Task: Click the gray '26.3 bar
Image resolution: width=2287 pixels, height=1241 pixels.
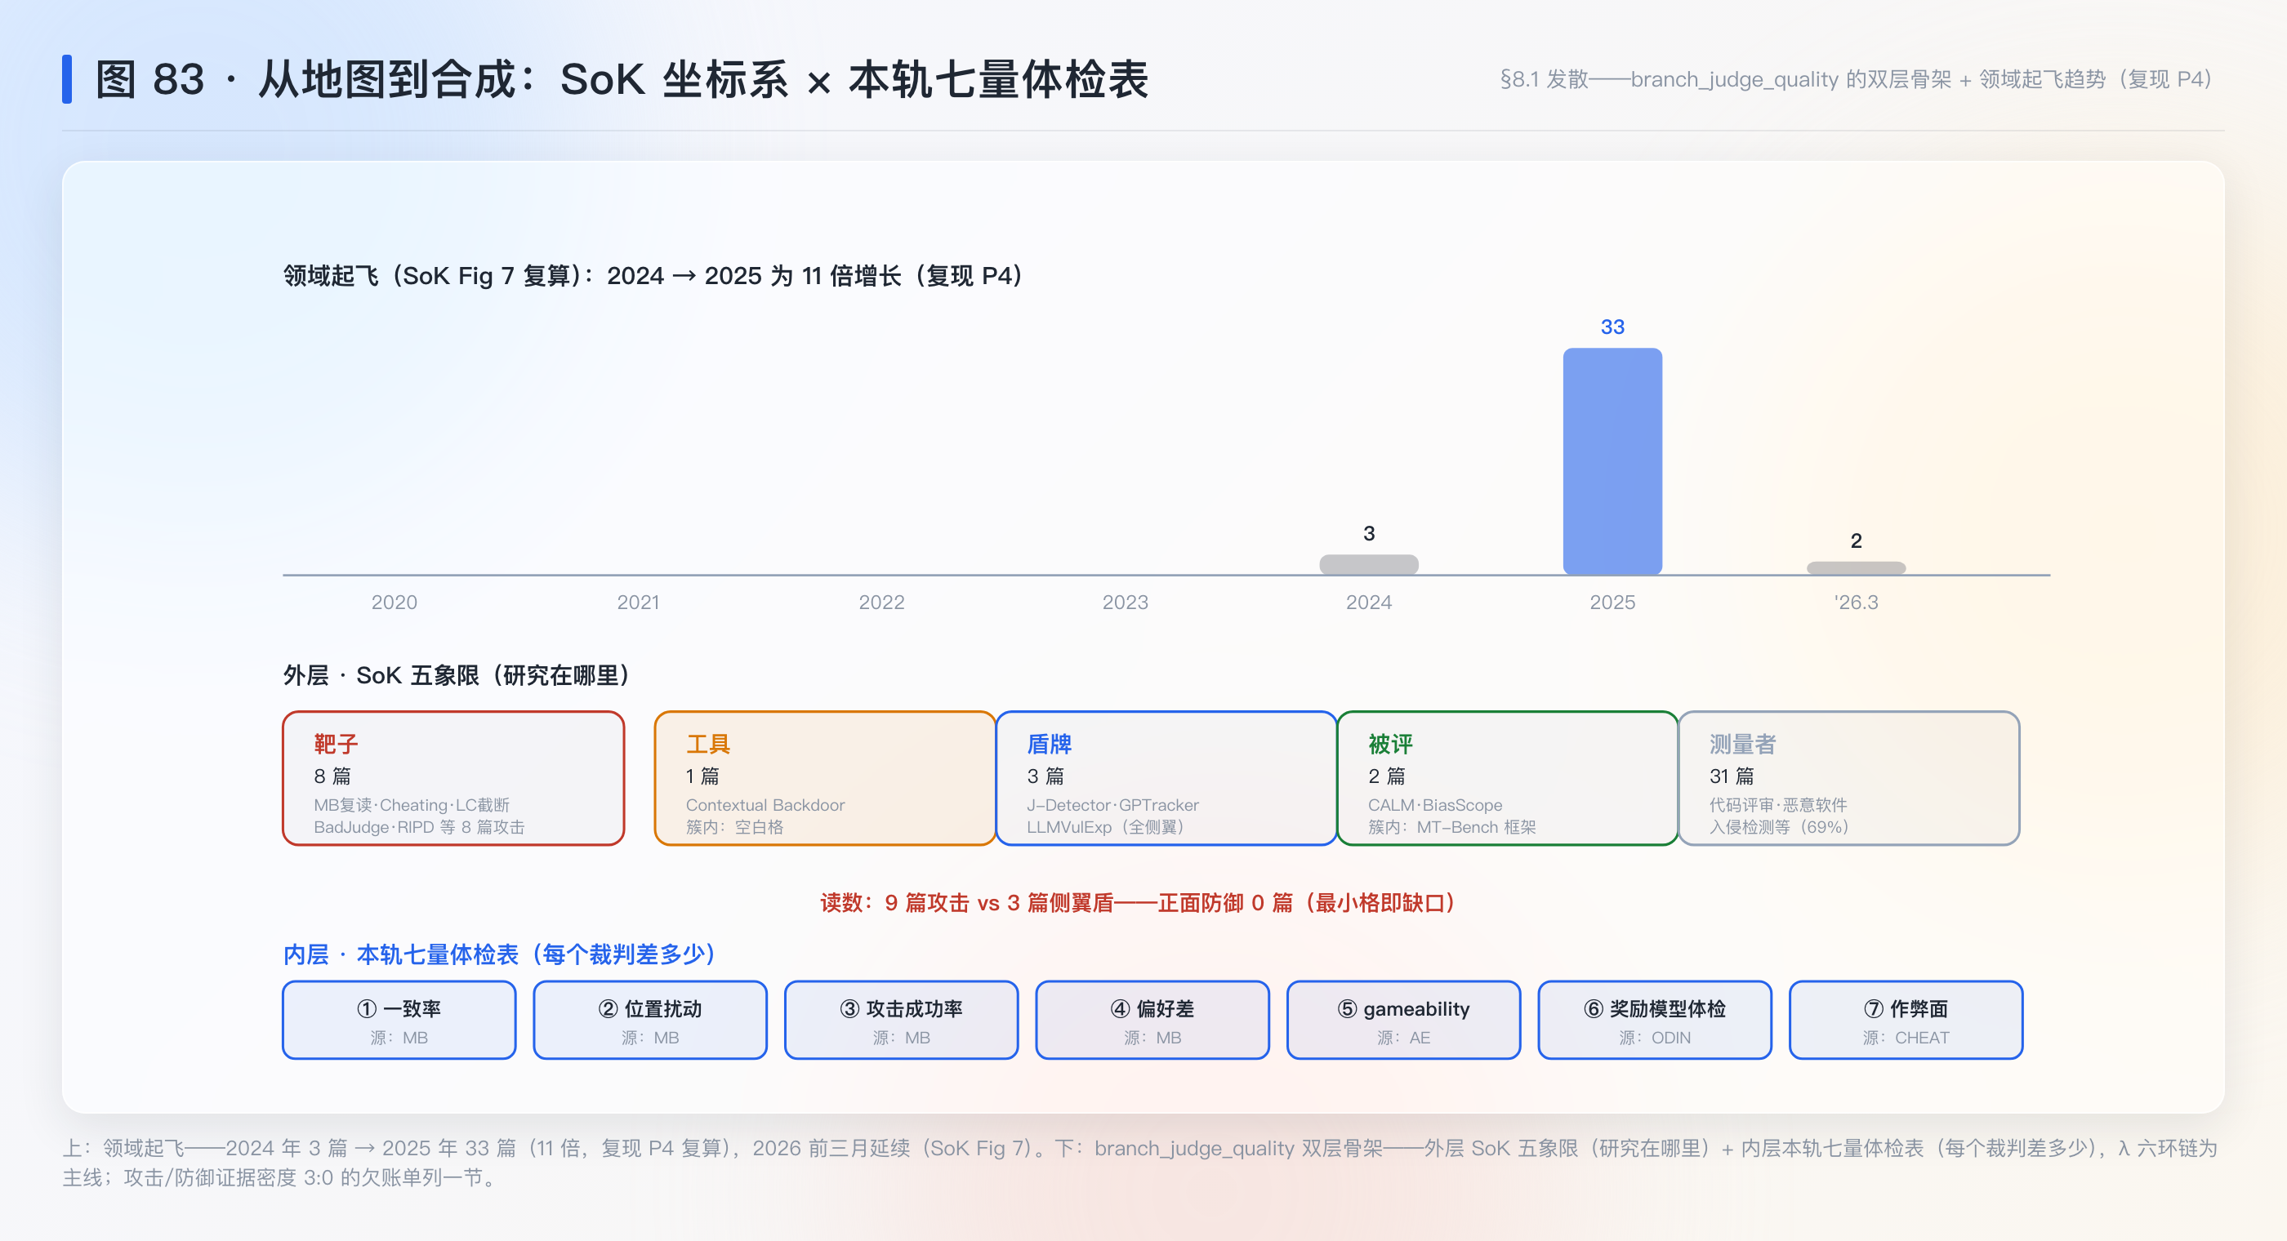Action: (1857, 568)
